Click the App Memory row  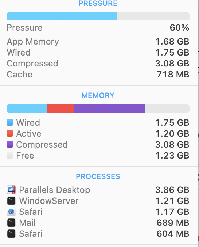click(98, 42)
